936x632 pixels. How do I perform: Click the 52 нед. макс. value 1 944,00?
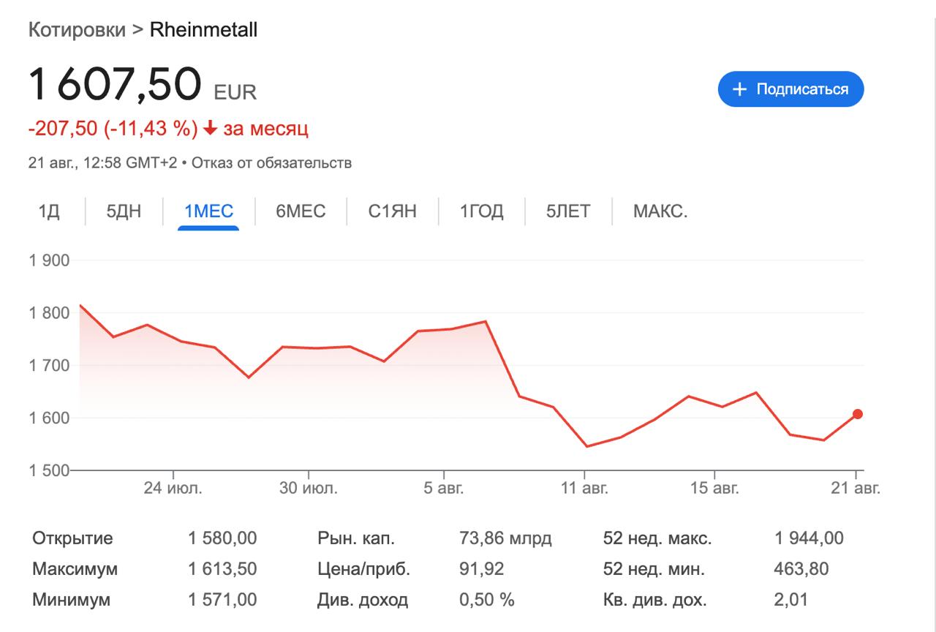[x=809, y=539]
